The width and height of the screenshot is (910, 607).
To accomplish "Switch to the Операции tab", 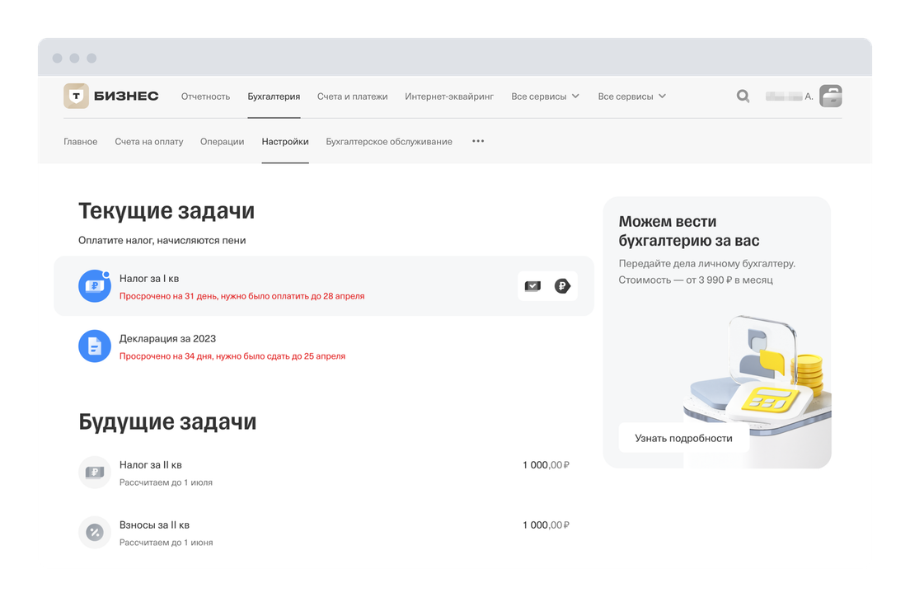I will pos(222,141).
